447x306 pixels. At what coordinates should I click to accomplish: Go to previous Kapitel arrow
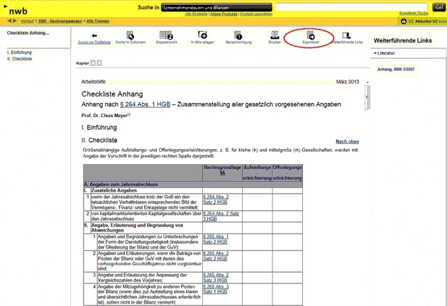point(92,63)
